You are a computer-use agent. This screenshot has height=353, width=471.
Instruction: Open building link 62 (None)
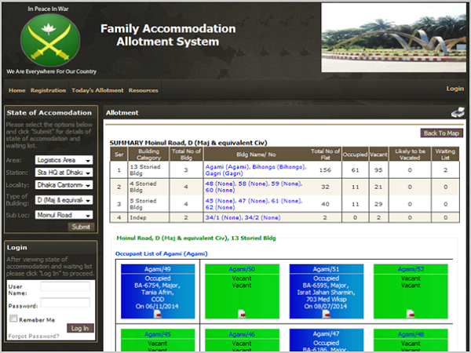click(x=220, y=207)
